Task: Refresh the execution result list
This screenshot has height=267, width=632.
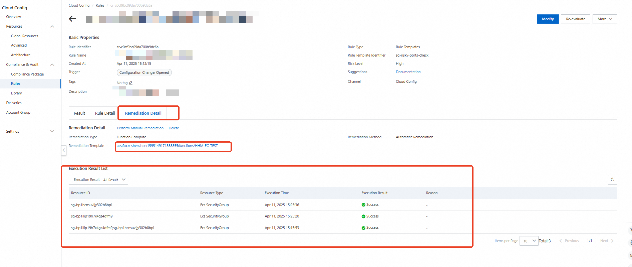Action: (x=612, y=180)
